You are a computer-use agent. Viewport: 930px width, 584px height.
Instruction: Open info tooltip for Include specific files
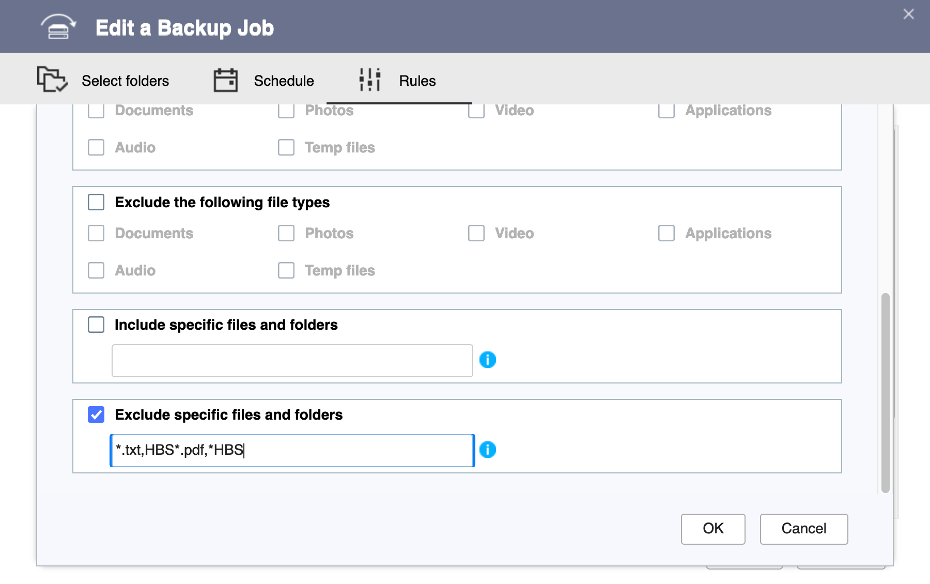tap(487, 360)
